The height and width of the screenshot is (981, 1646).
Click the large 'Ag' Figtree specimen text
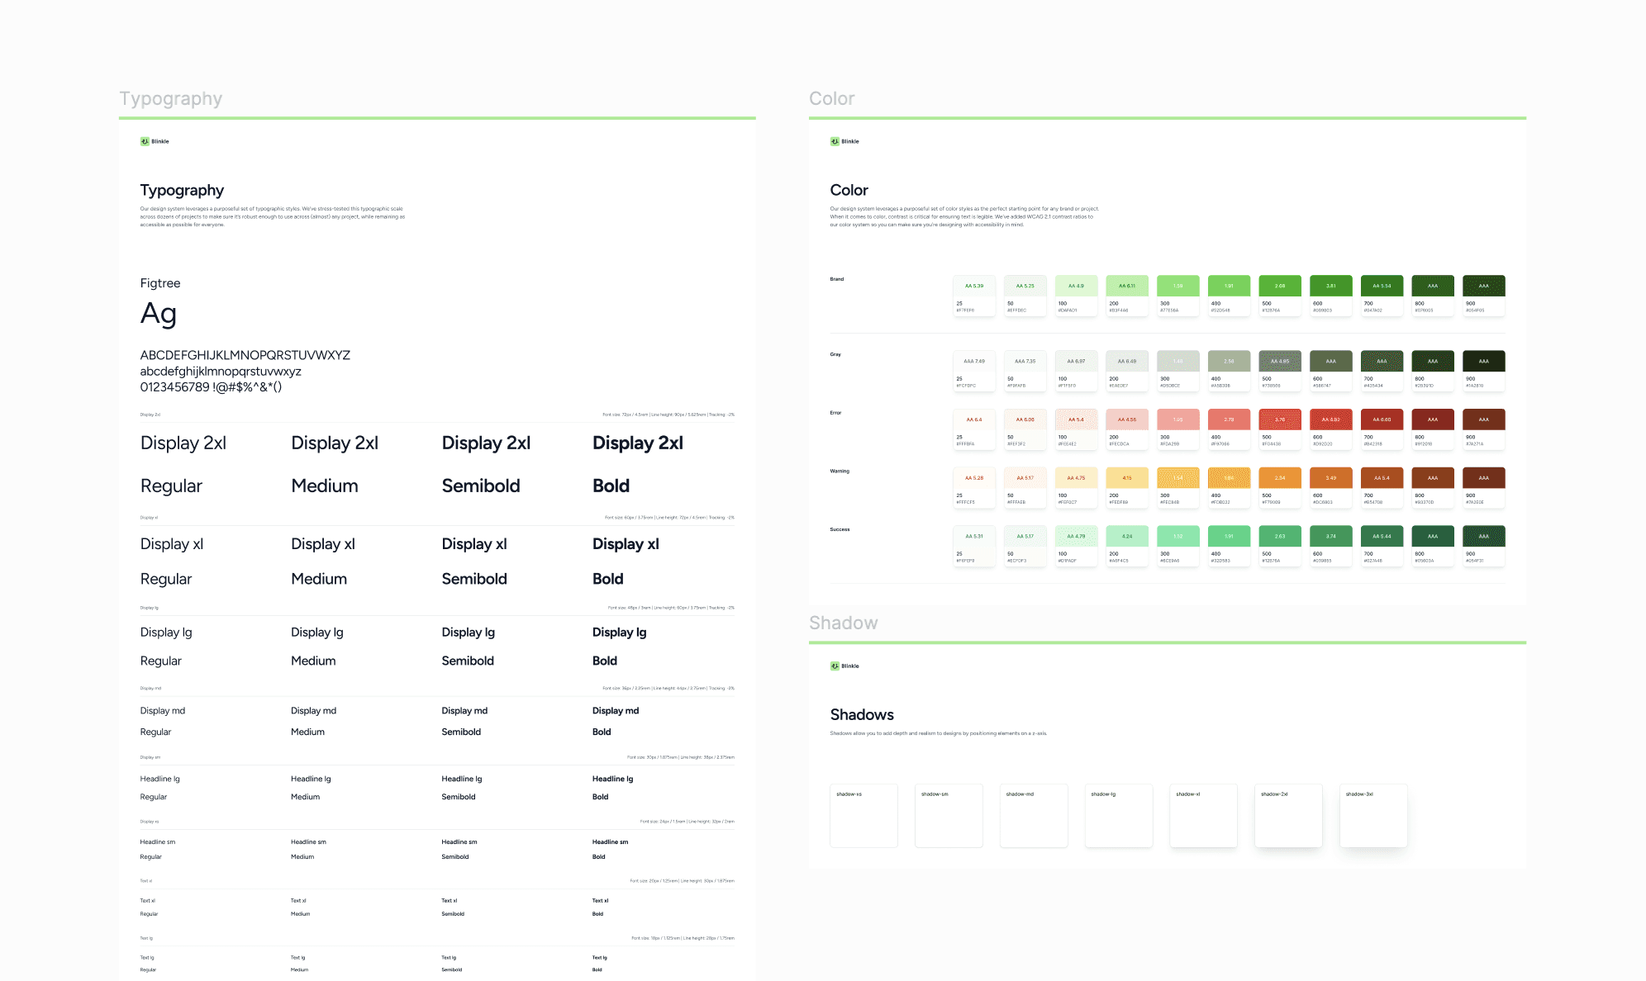159,314
